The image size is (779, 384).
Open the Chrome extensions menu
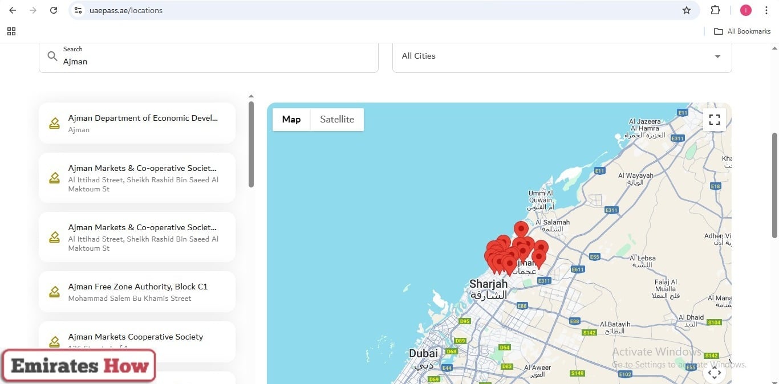pos(715,10)
